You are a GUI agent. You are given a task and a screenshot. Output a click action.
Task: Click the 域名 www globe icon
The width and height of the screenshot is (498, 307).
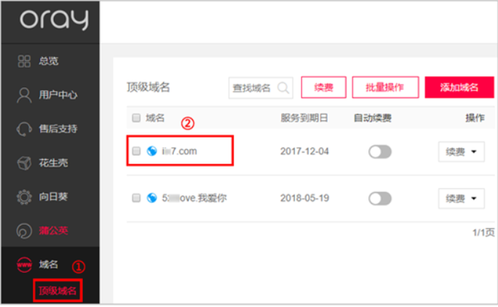24,265
